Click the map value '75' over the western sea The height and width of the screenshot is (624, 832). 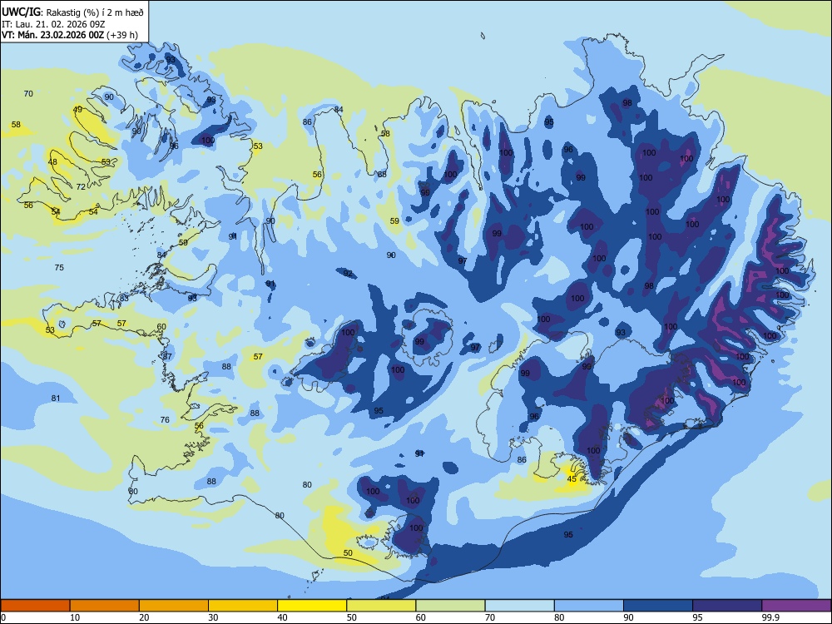point(59,267)
